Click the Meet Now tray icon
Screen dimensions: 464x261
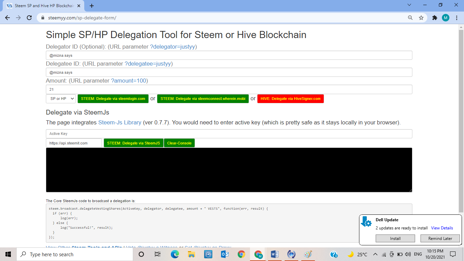pyautogui.click(x=392, y=254)
